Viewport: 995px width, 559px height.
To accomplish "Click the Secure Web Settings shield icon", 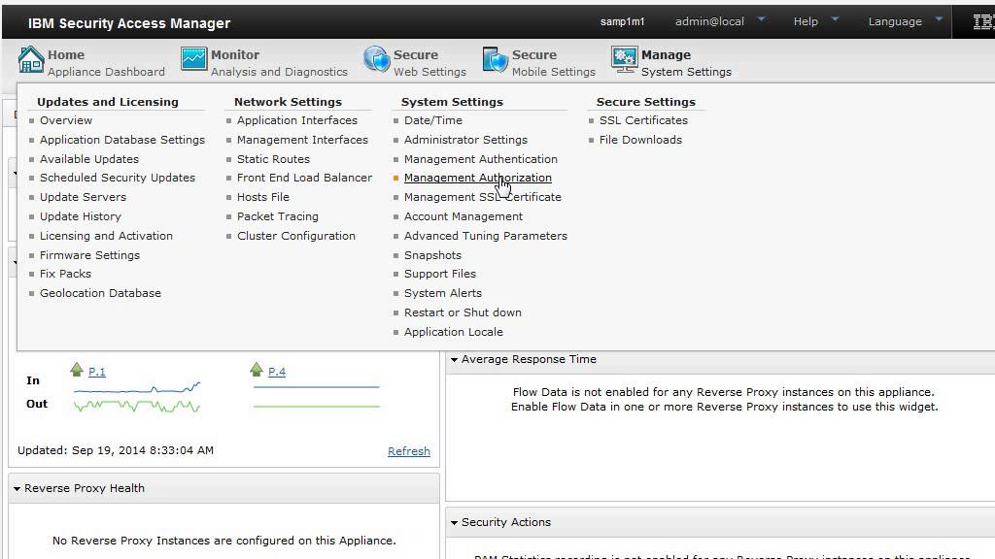I will 376,59.
